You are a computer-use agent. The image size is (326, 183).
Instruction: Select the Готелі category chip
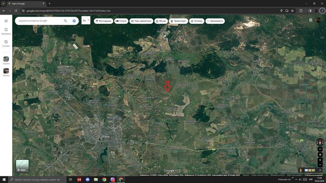(x=121, y=21)
